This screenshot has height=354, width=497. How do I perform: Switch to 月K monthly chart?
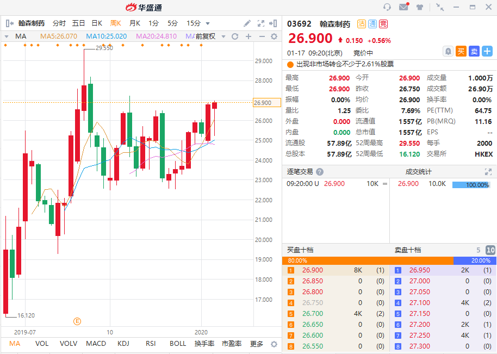click(x=135, y=23)
